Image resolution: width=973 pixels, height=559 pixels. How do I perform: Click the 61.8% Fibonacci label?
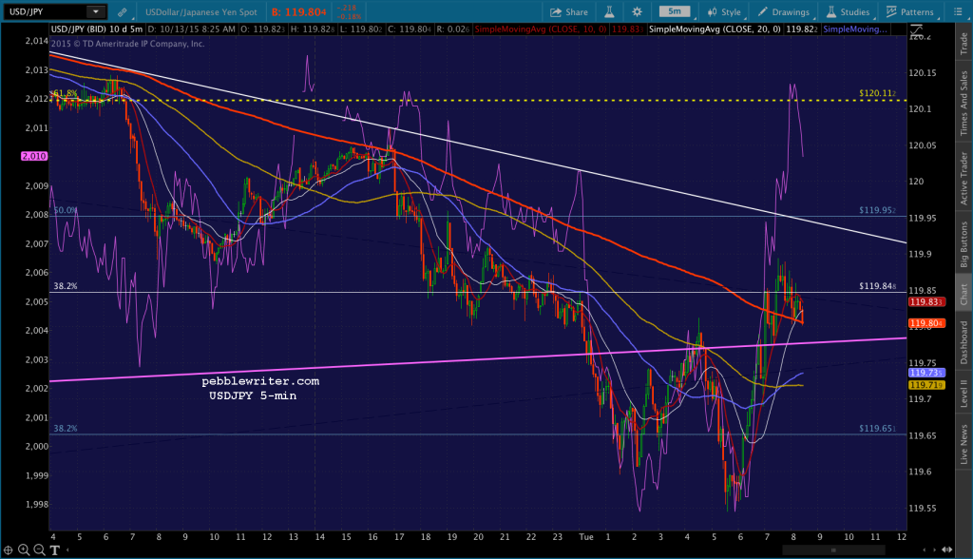pos(66,93)
